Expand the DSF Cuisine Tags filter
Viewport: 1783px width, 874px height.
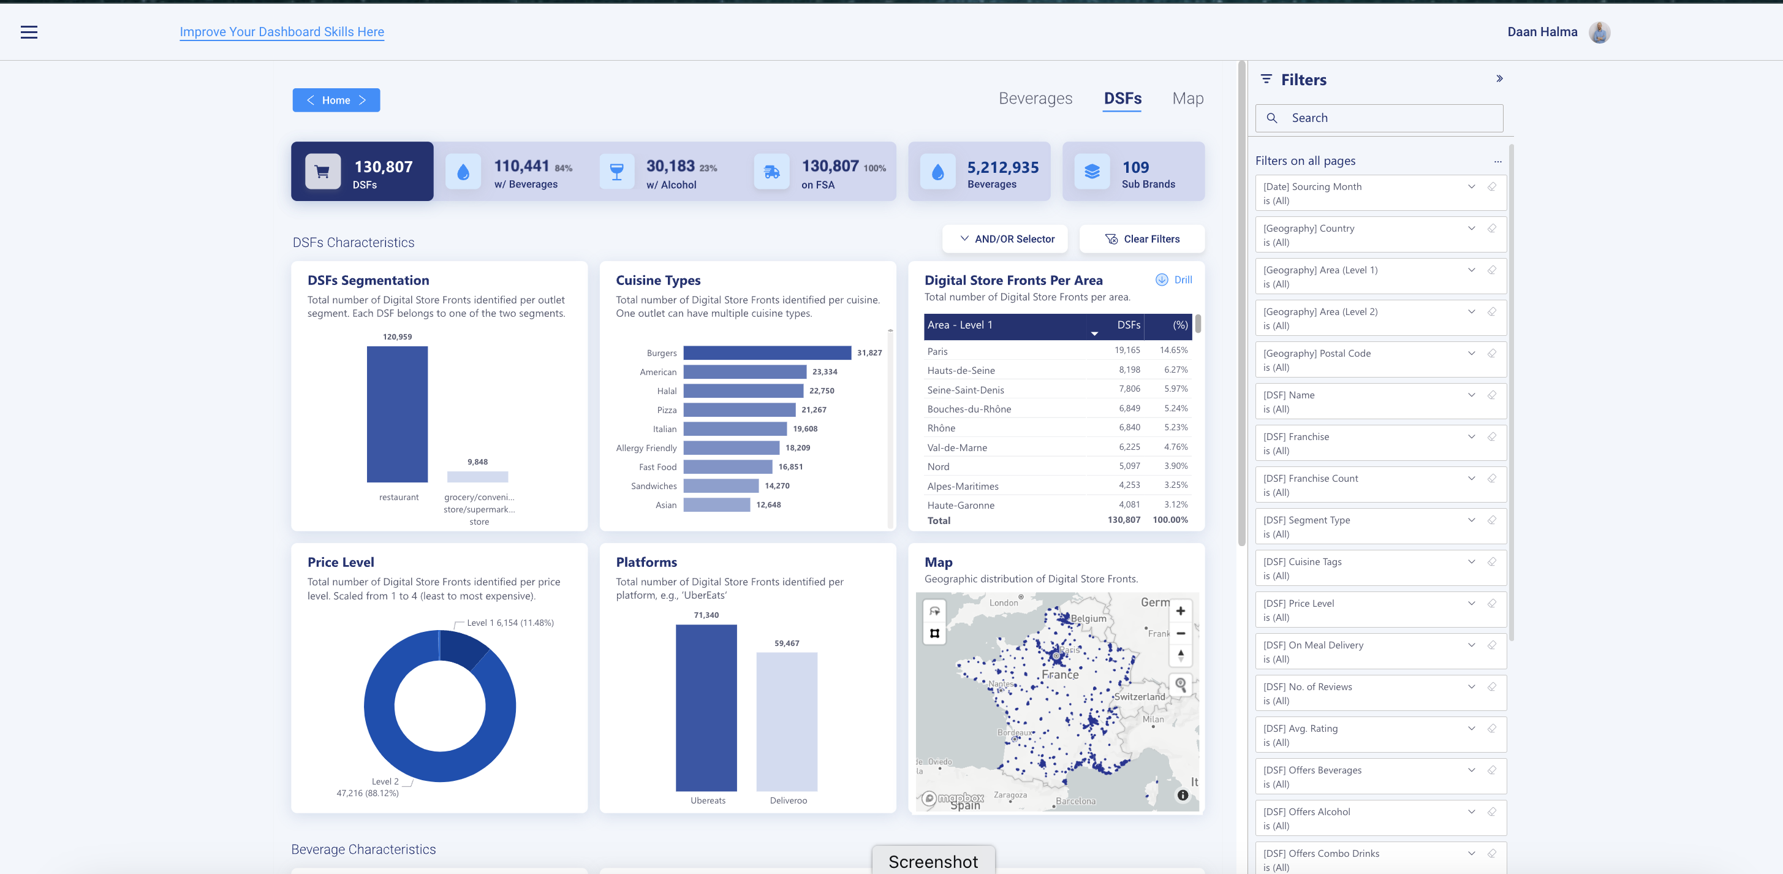coord(1471,561)
